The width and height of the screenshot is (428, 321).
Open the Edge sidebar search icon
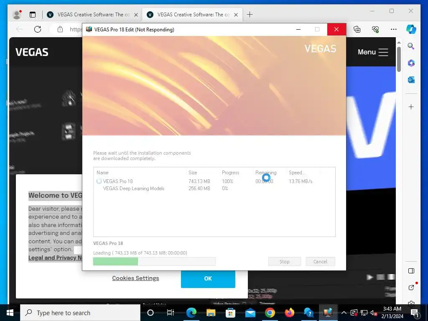tap(411, 46)
